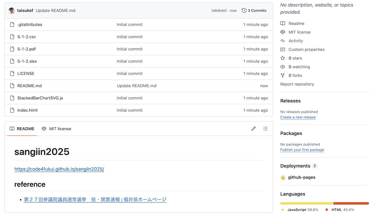Open the latest commit message Update README.md
The height and width of the screenshot is (221, 381).
[56, 11]
